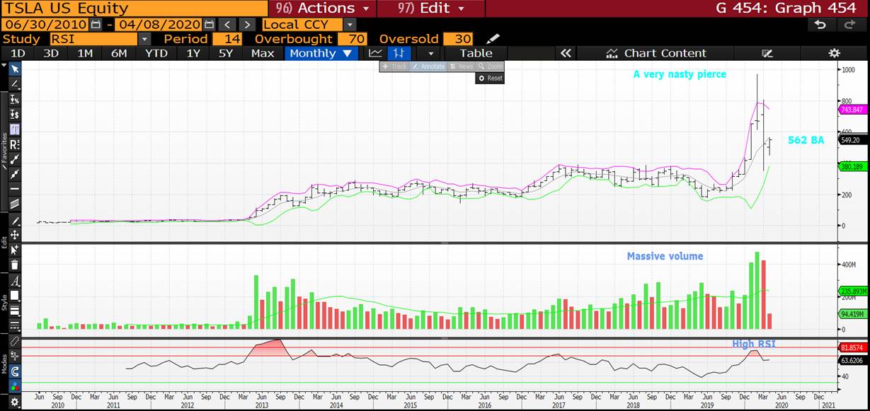Viewport: 870px width, 411px height.
Task: Pick the parallel channel drawing tool
Action: [x=14, y=203]
